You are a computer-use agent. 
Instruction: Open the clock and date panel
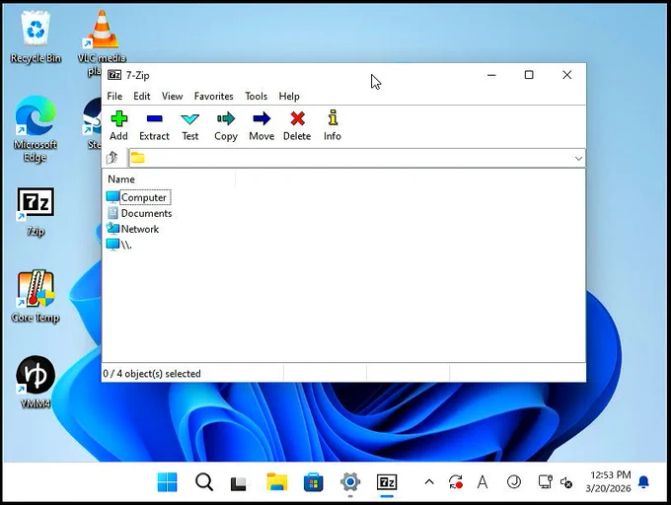point(608,481)
